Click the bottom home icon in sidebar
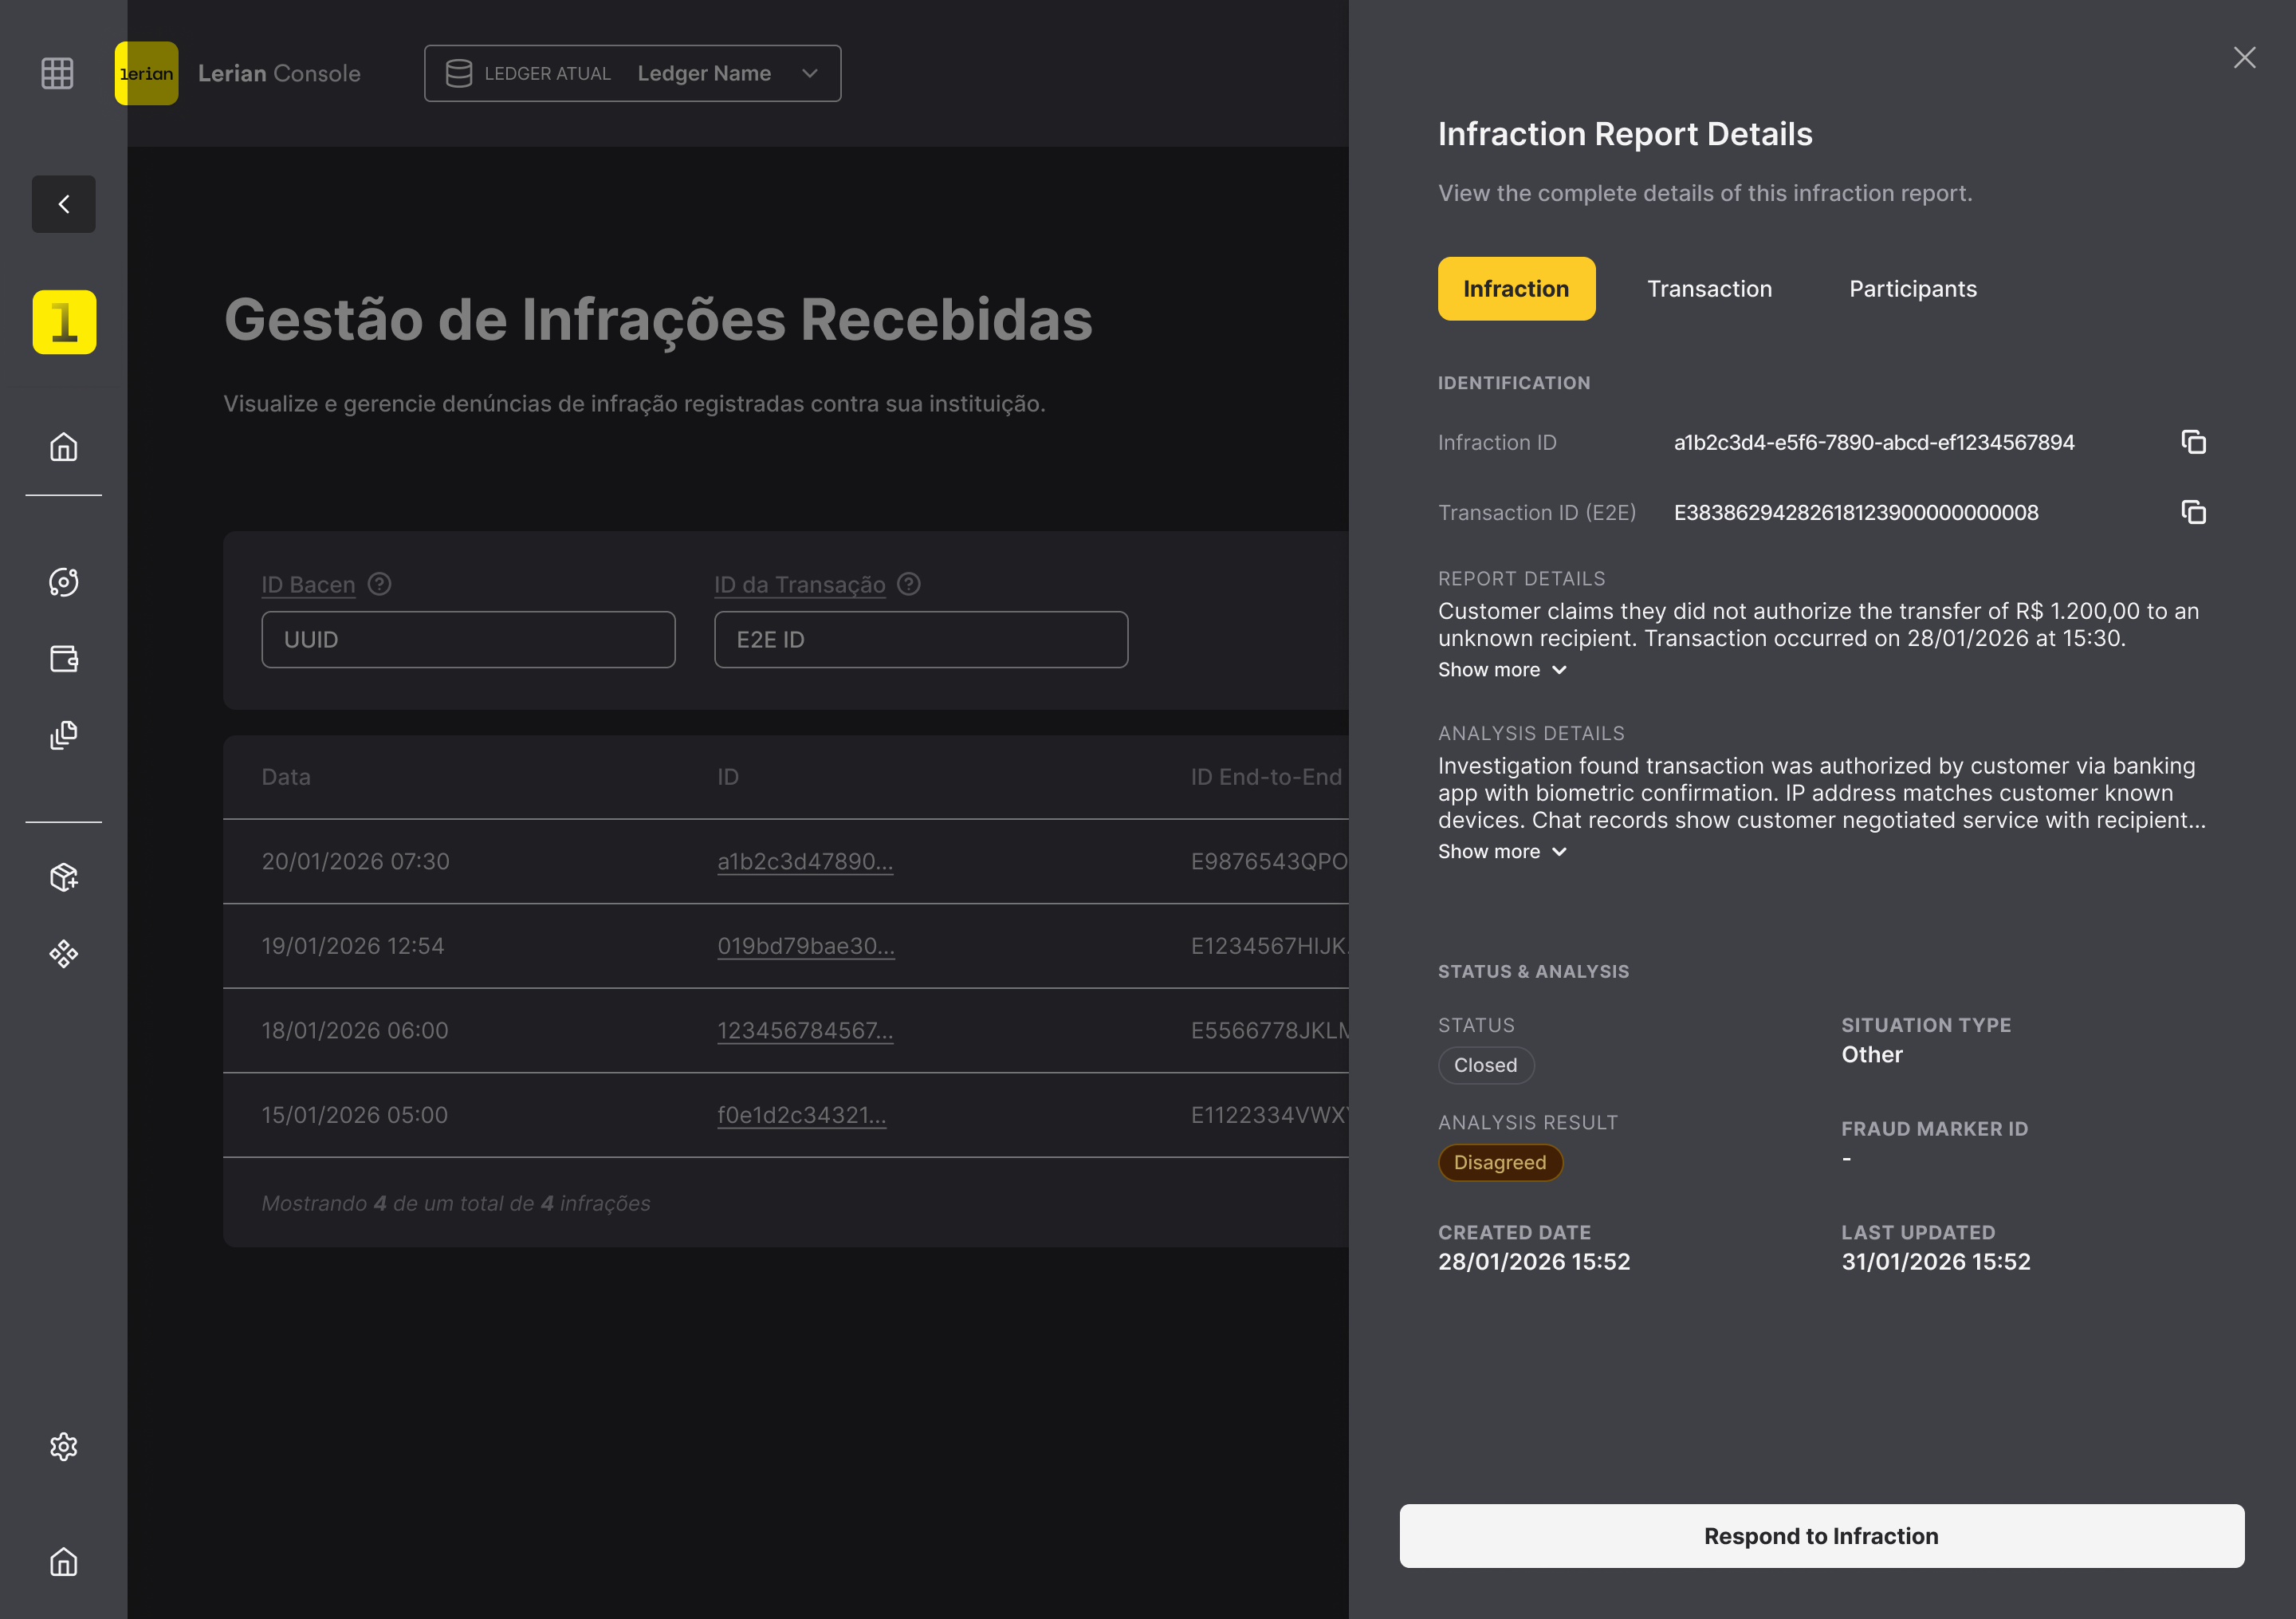Viewport: 2296px width, 1619px height. coord(64,1562)
